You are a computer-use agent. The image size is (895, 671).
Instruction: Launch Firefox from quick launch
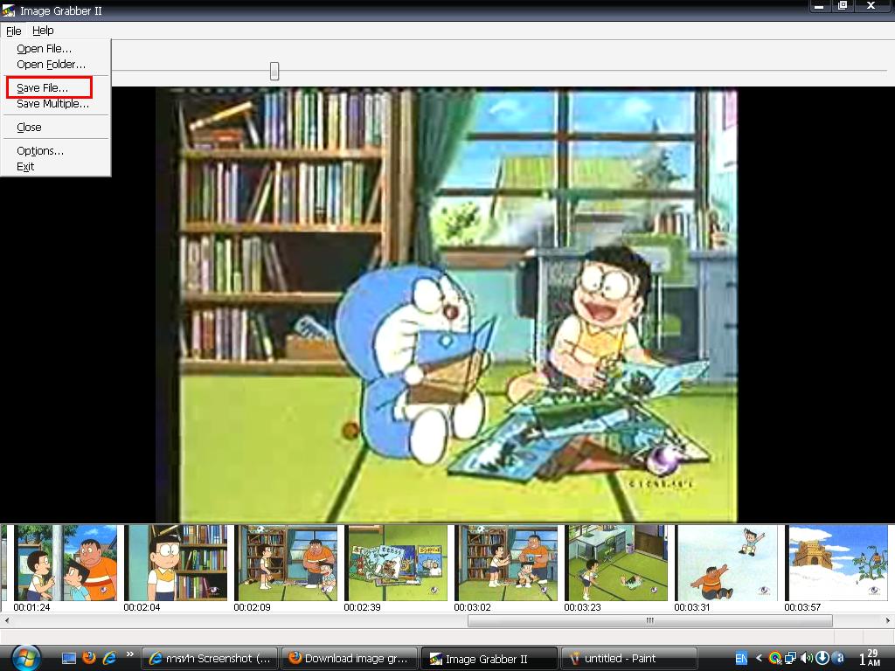point(89,658)
